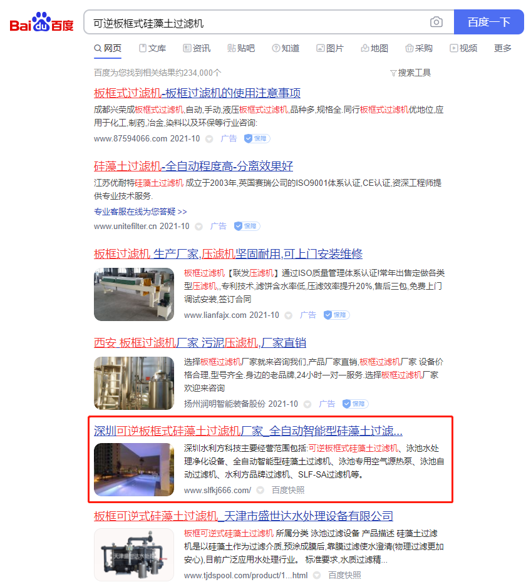Click 保障 badge beside www.87594066.com
Viewport: 526px width, 587px height.
coord(257,138)
